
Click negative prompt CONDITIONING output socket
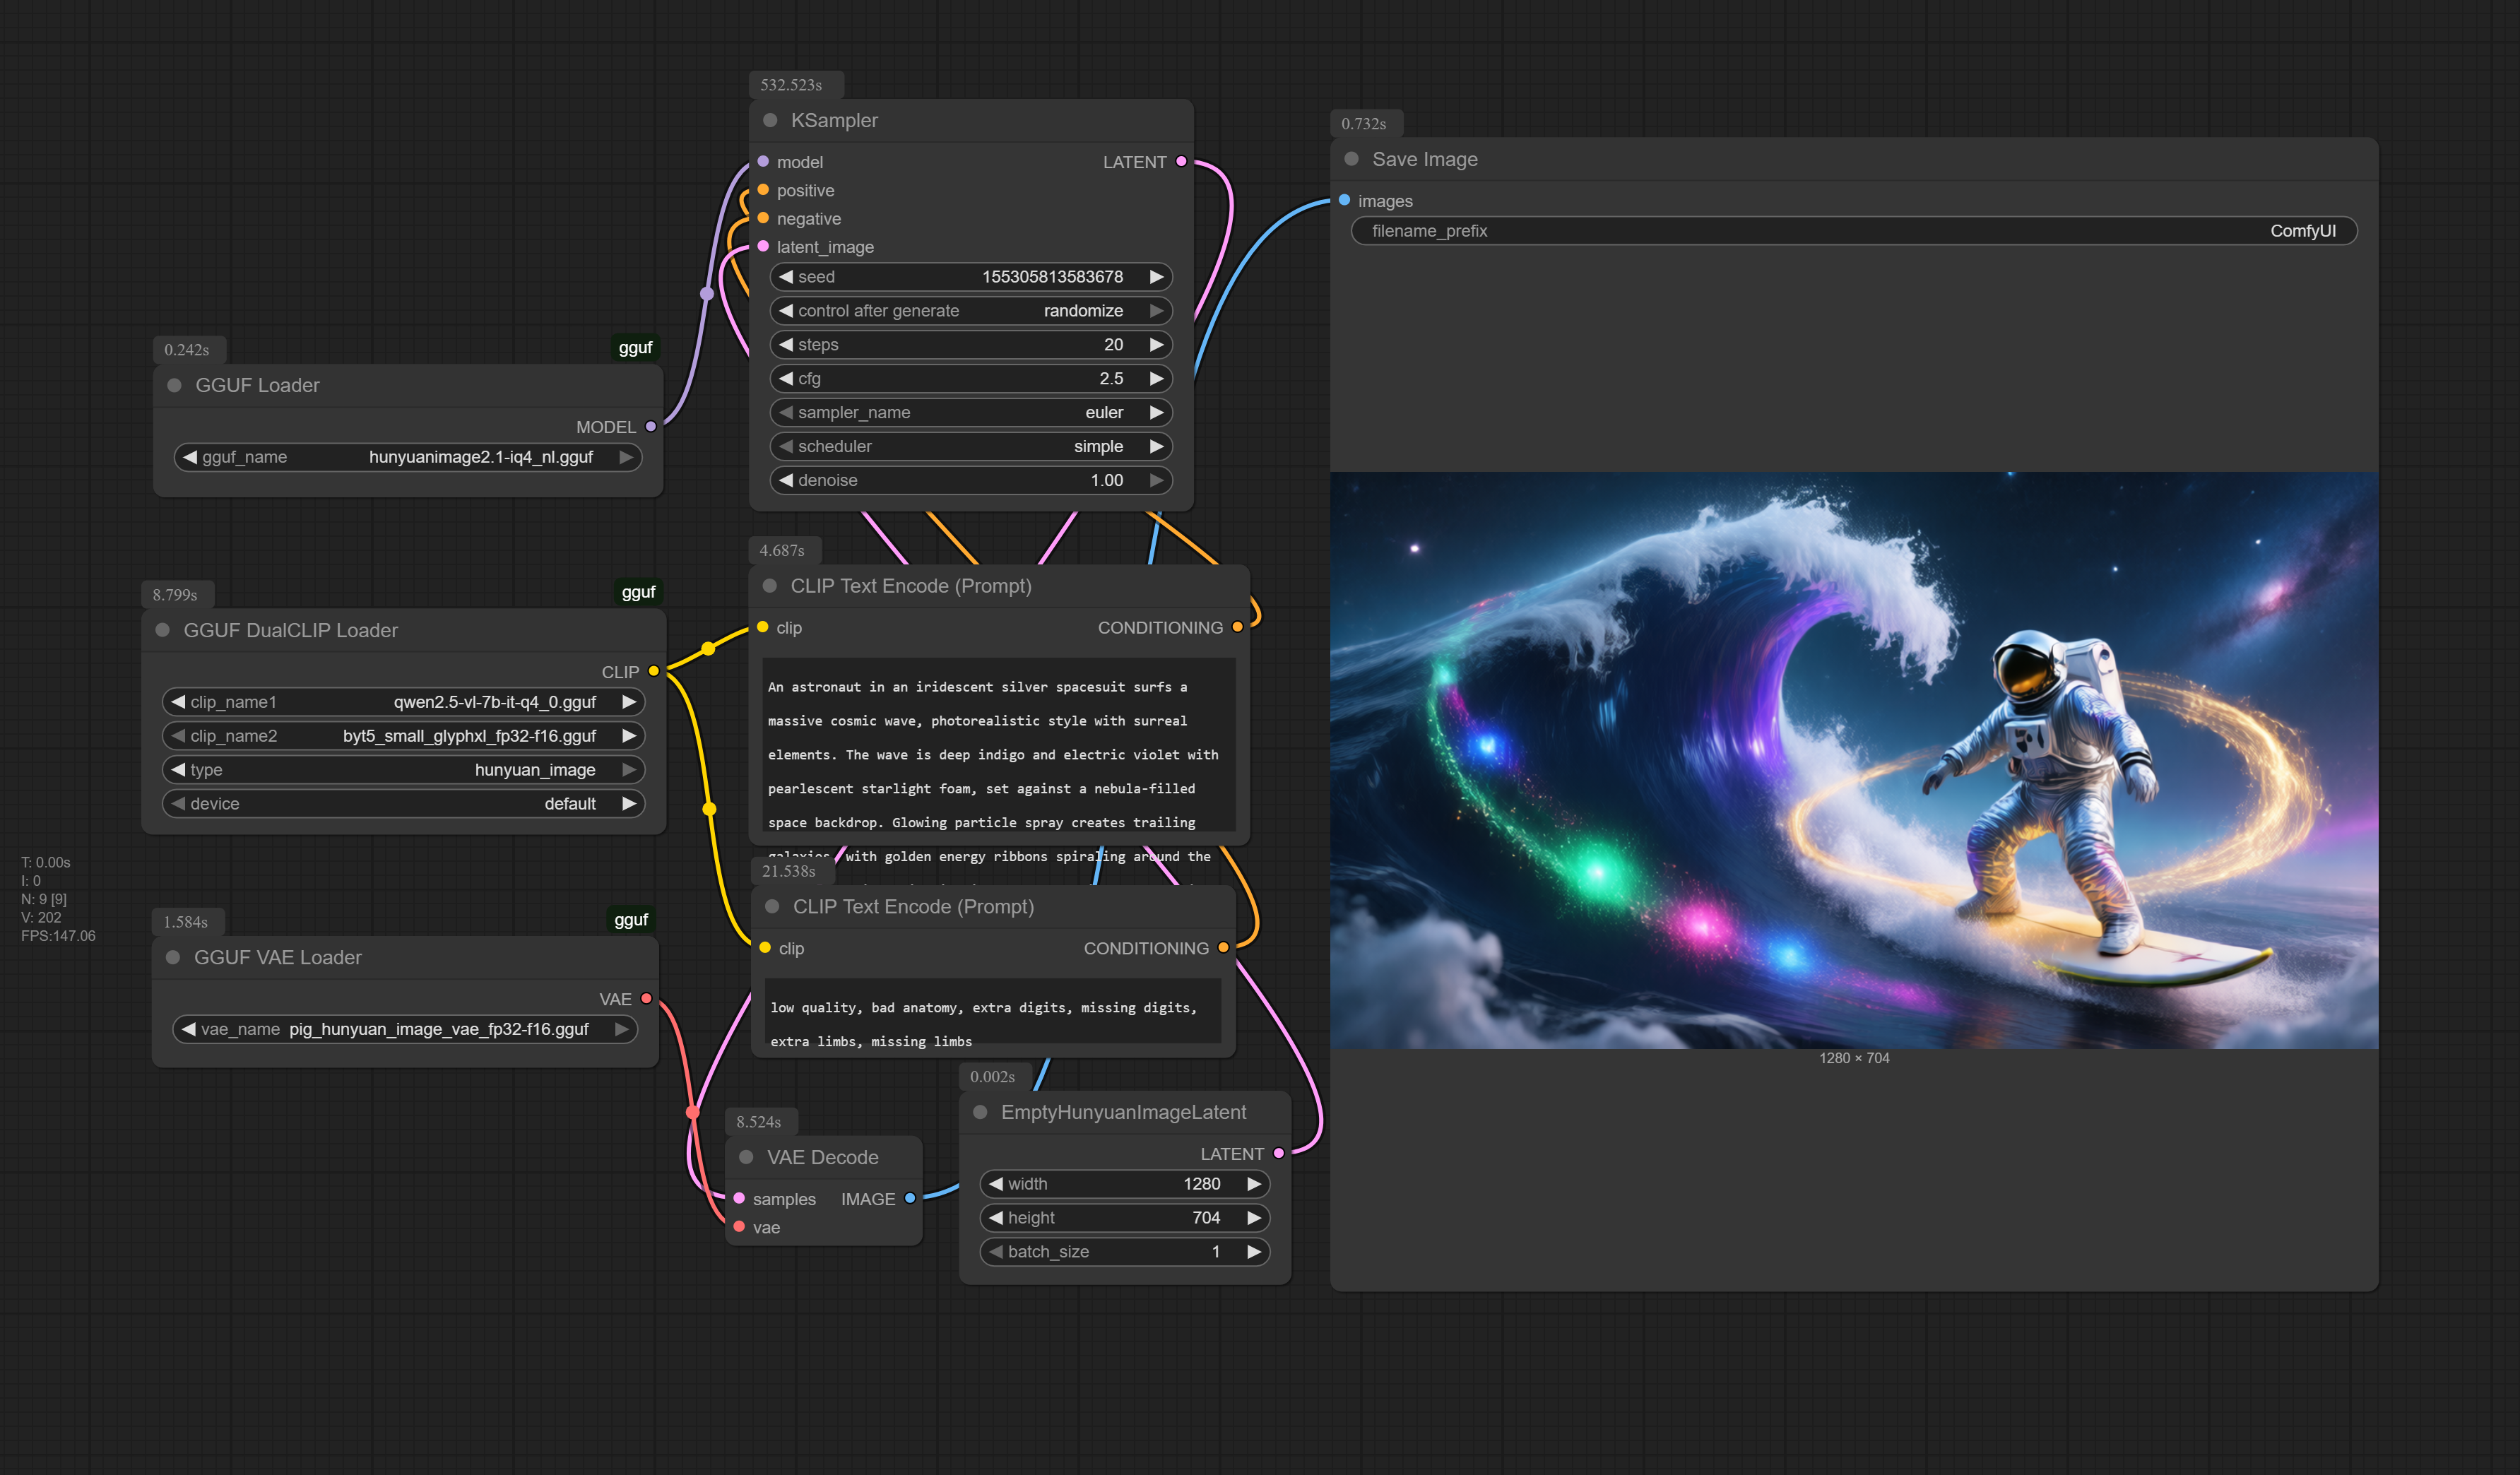click(x=1223, y=947)
